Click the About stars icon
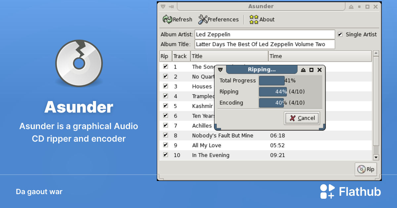This screenshot has width=397, height=208. 253,19
